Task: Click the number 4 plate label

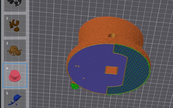Action: click(x=7, y=68)
